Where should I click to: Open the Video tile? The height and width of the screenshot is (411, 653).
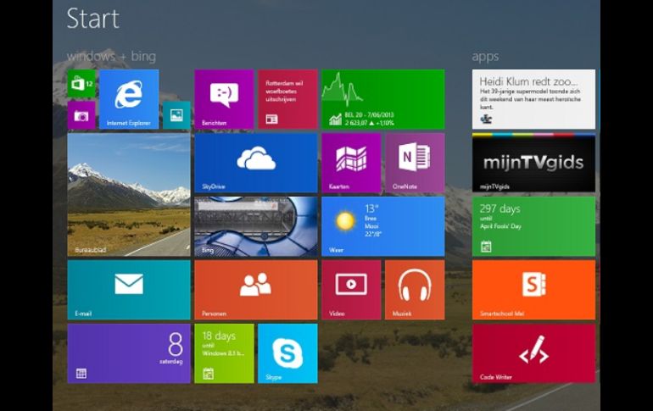point(350,289)
